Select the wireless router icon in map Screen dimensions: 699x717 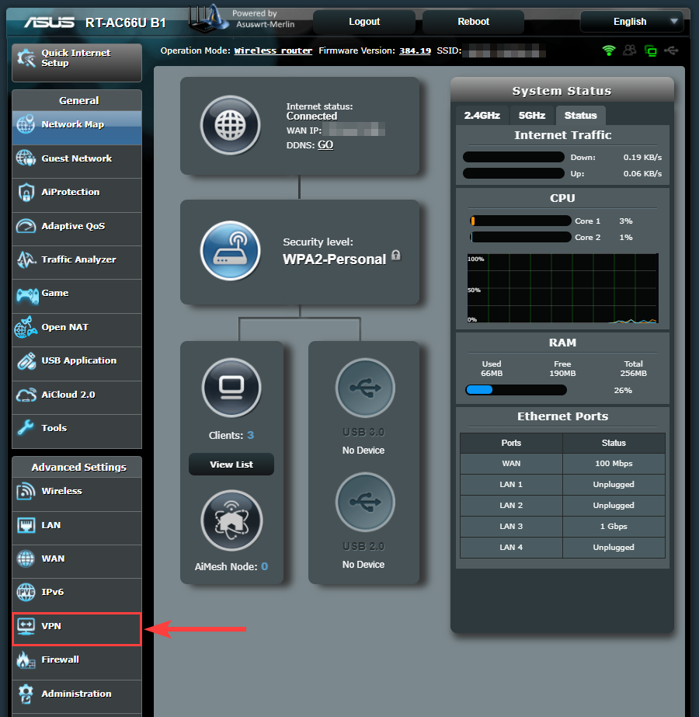coord(230,252)
